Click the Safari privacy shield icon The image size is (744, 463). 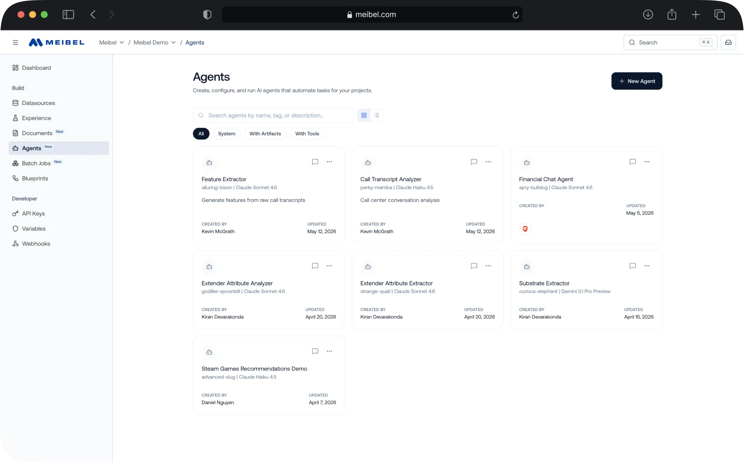(207, 15)
